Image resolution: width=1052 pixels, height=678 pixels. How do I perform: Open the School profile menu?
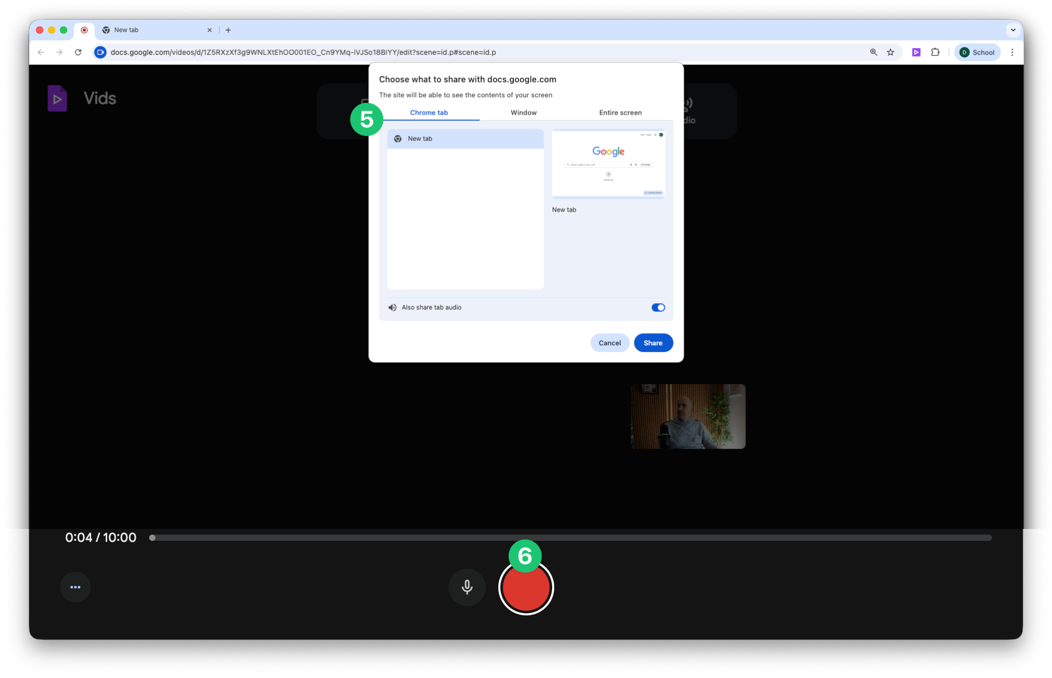[x=977, y=52]
